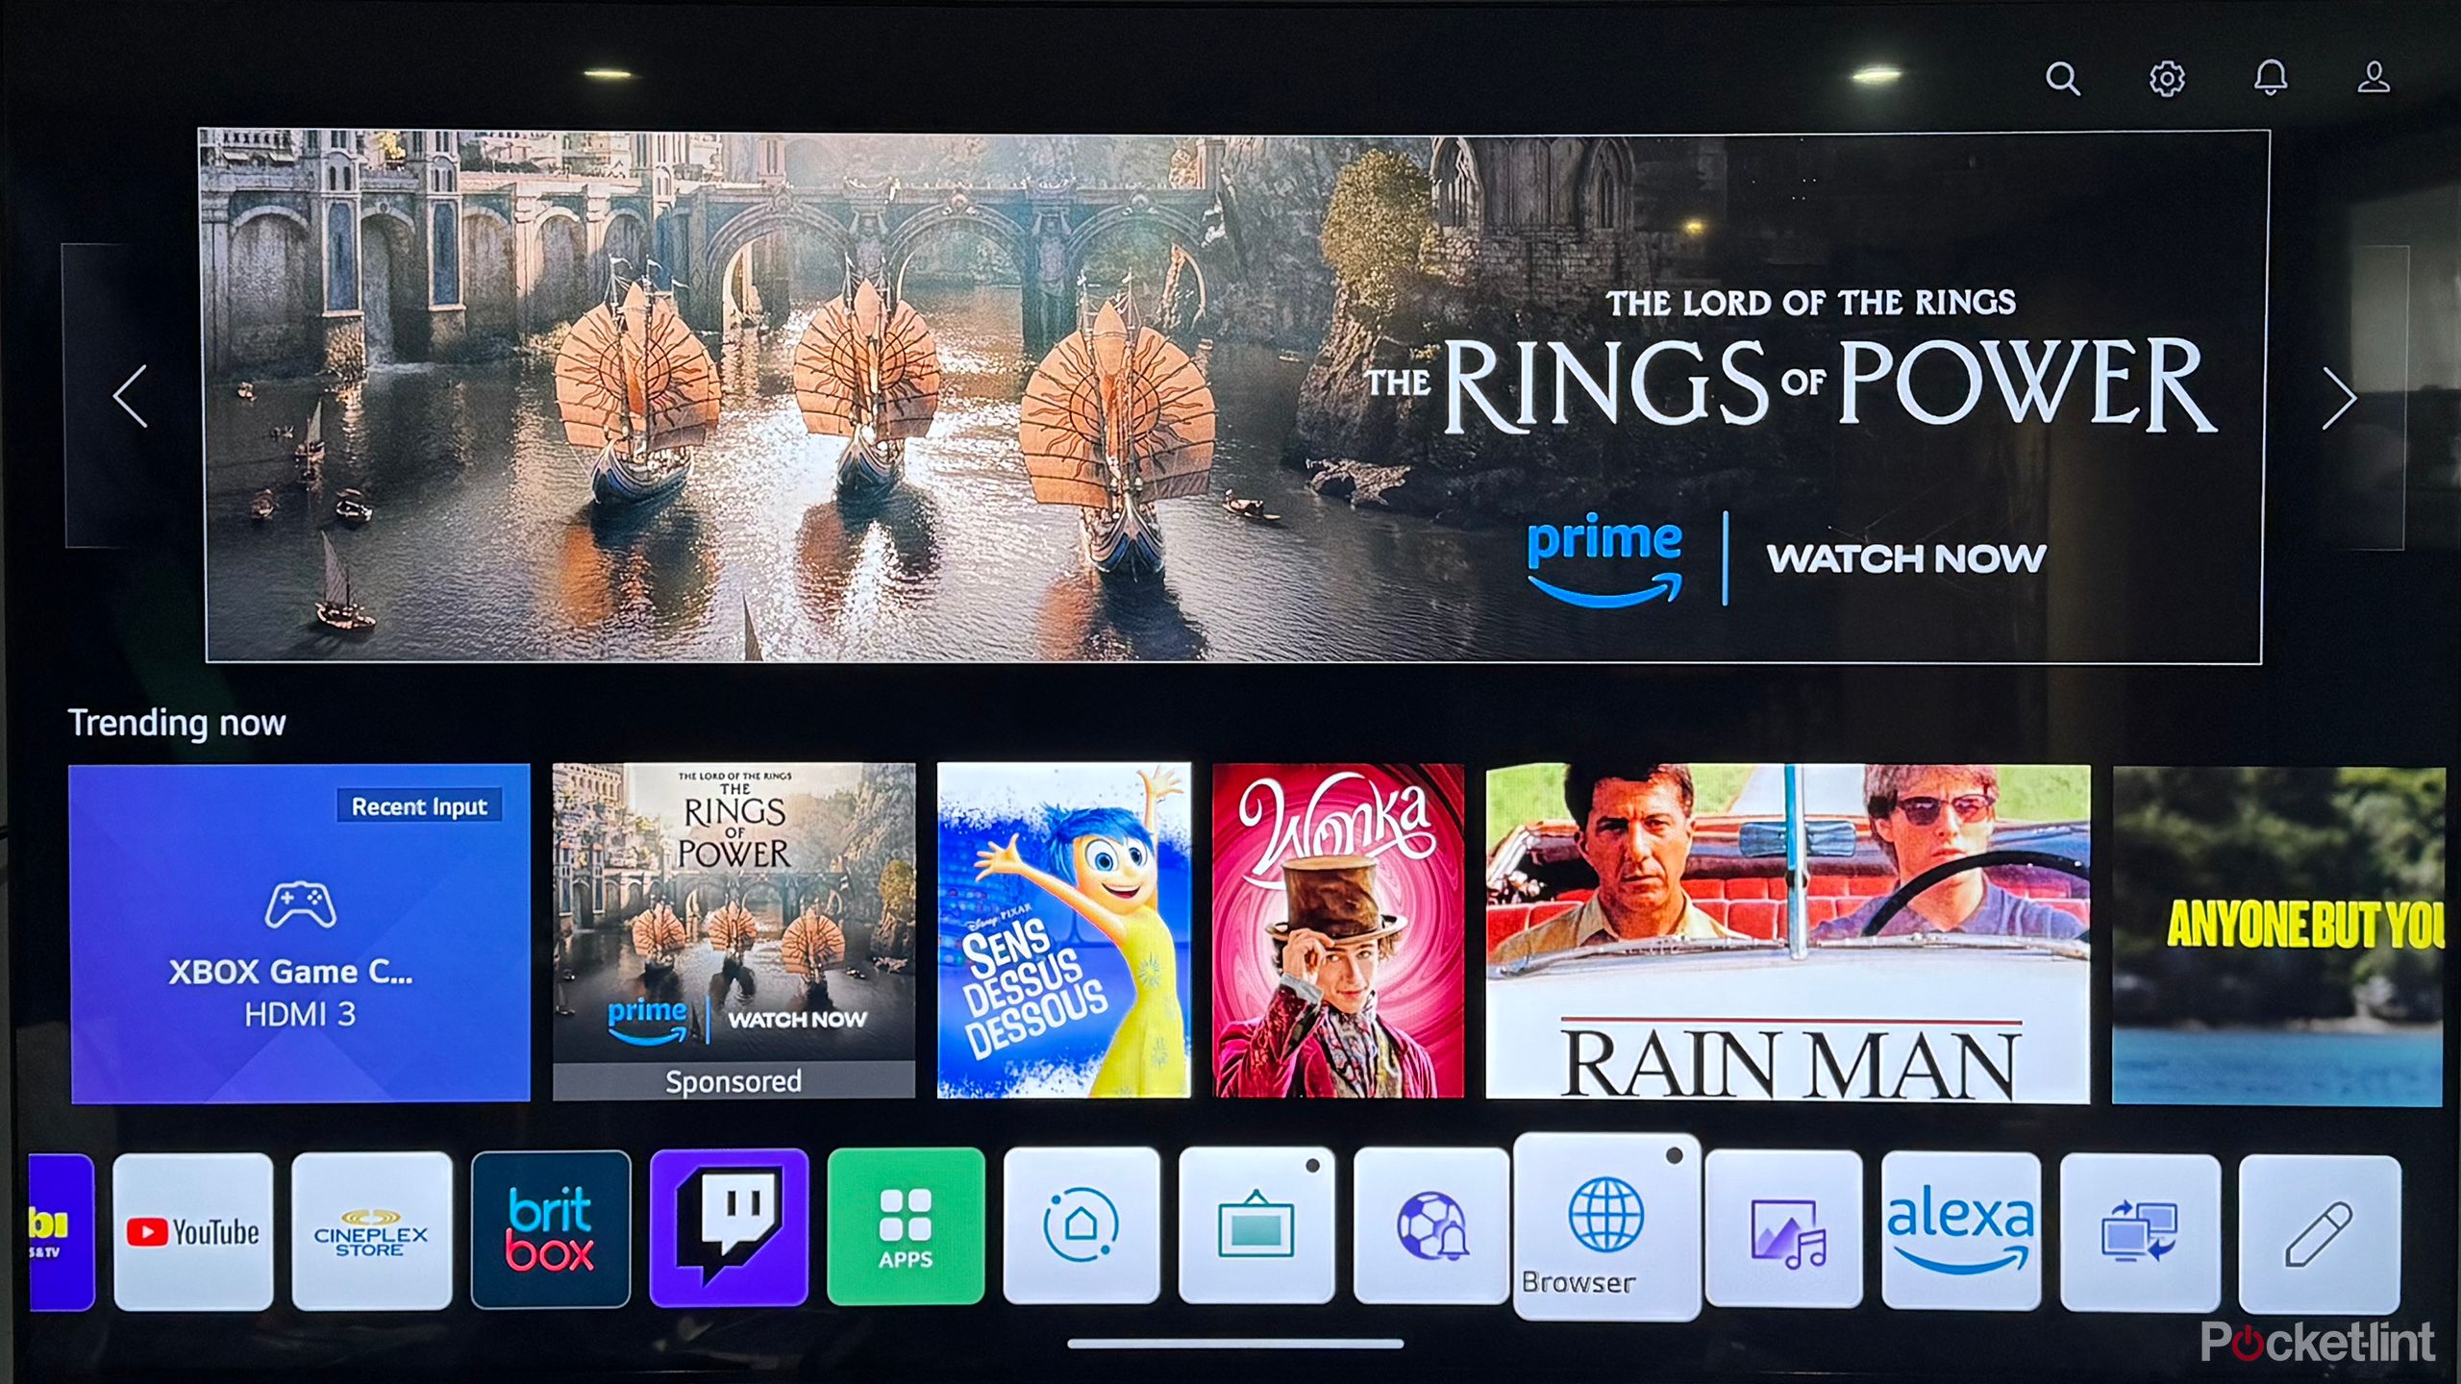The width and height of the screenshot is (2461, 1384).
Task: Open the Settings gear menu
Action: 2165,78
